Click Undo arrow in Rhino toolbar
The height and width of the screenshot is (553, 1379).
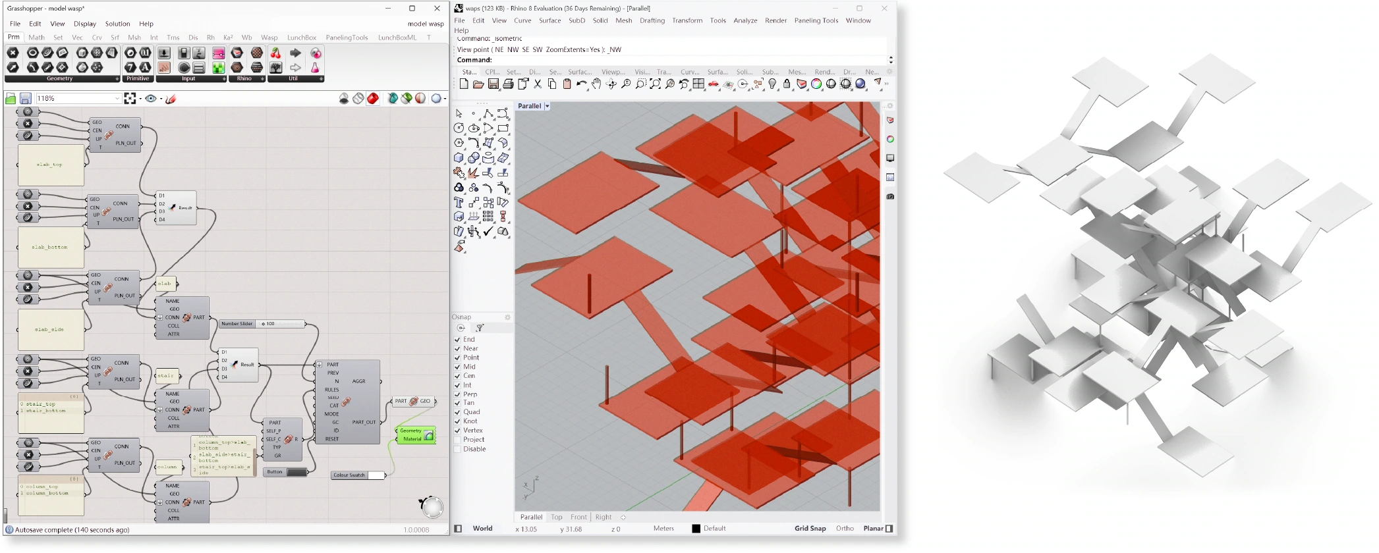click(x=581, y=84)
